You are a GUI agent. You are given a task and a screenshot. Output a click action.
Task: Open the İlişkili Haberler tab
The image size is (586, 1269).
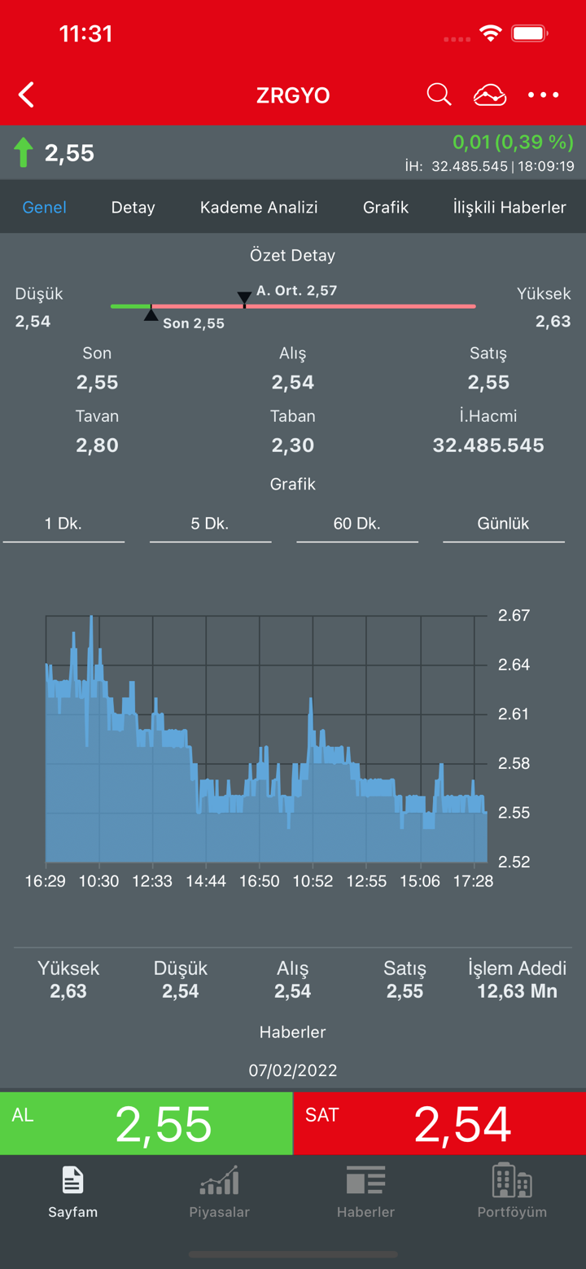[x=509, y=208]
